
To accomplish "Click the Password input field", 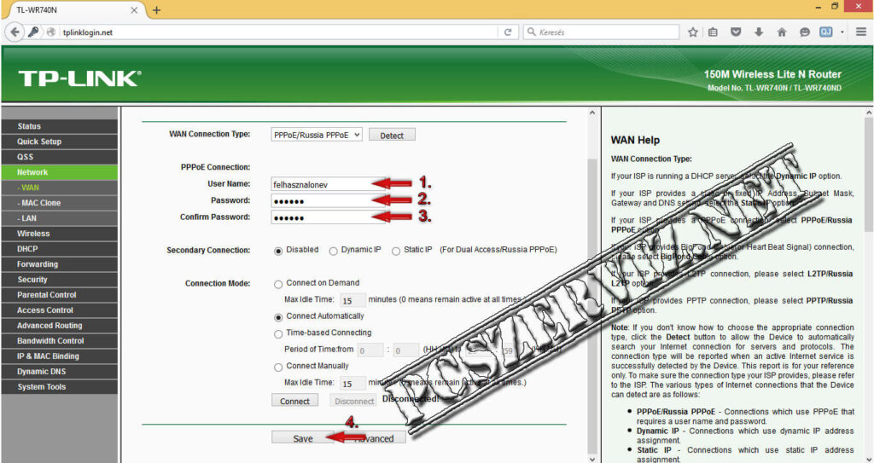I will (328, 201).
